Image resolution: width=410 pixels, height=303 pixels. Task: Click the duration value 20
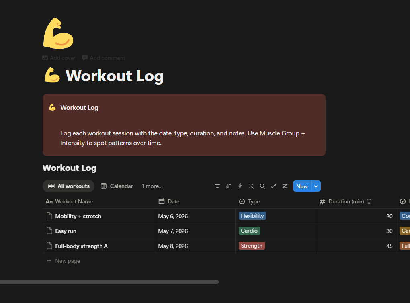[389, 216]
